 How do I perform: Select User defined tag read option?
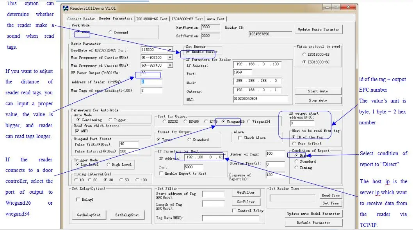[294, 144]
